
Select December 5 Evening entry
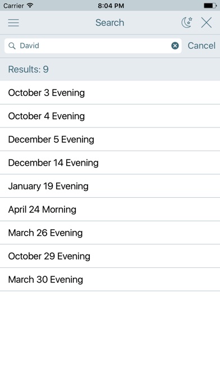point(110,139)
